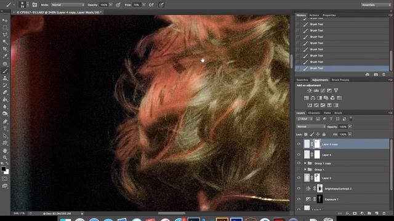Select the Move tool in the toolbox
This screenshot has width=394, height=221.
(5, 20)
